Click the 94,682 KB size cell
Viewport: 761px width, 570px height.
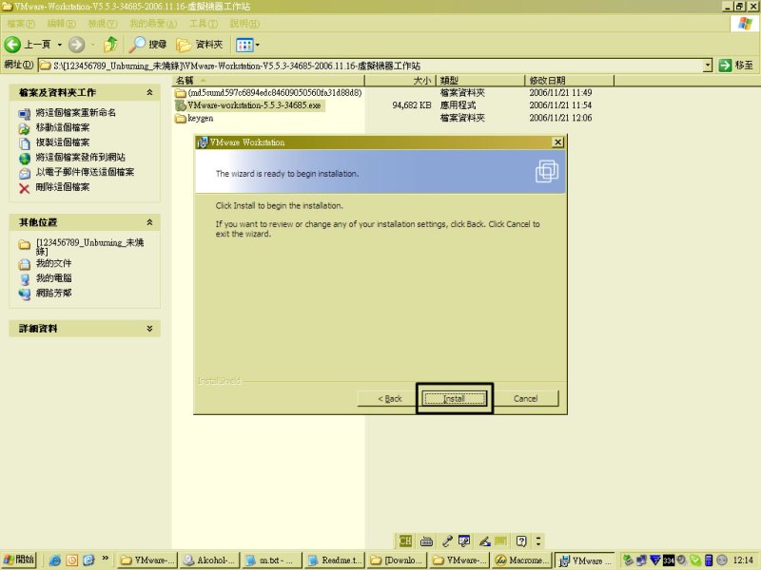point(412,105)
